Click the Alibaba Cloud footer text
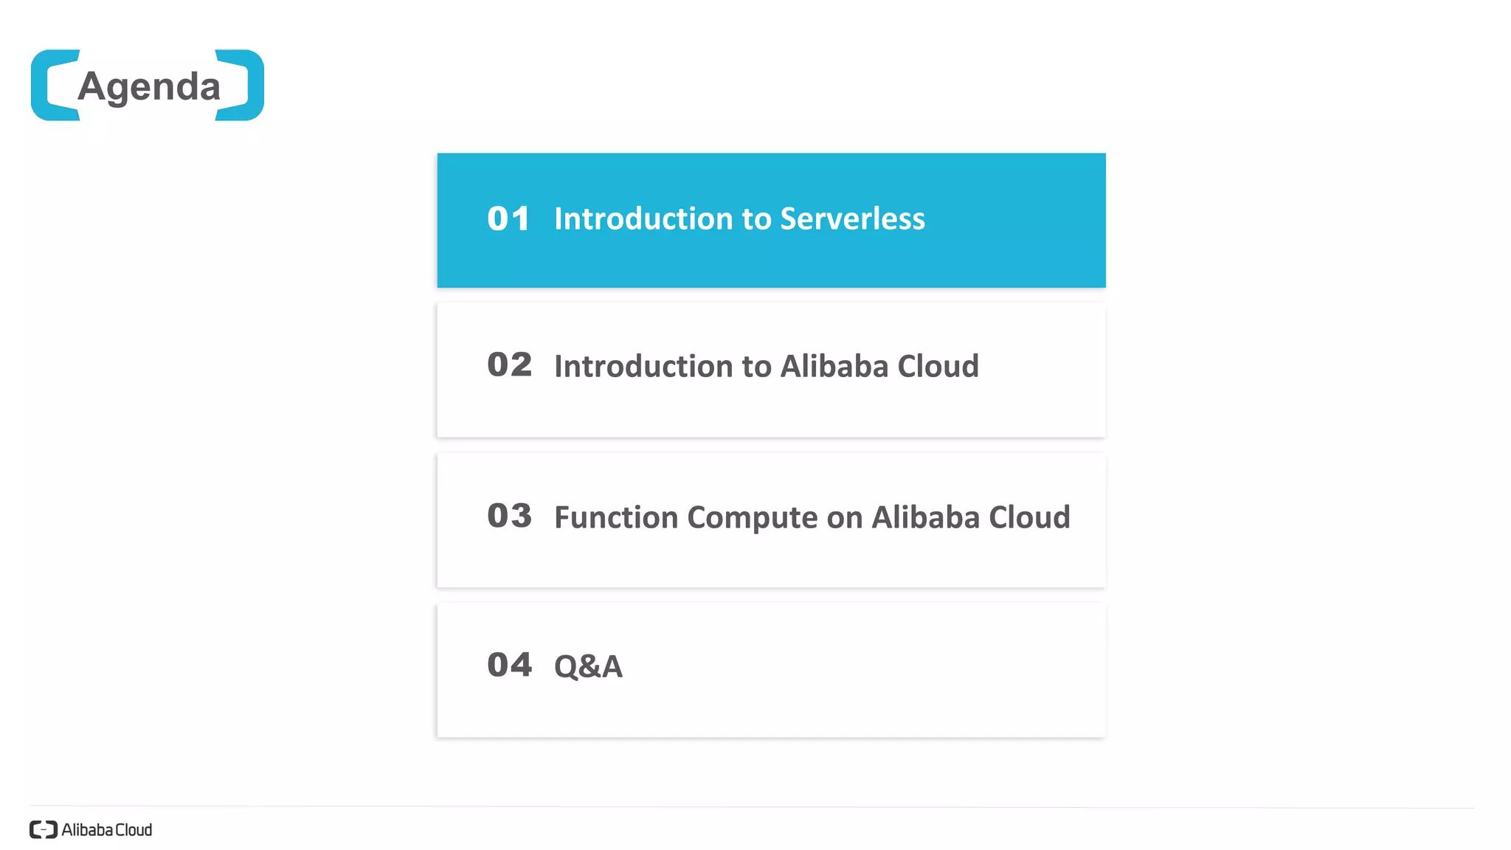This screenshot has height=850, width=1511. (x=107, y=829)
